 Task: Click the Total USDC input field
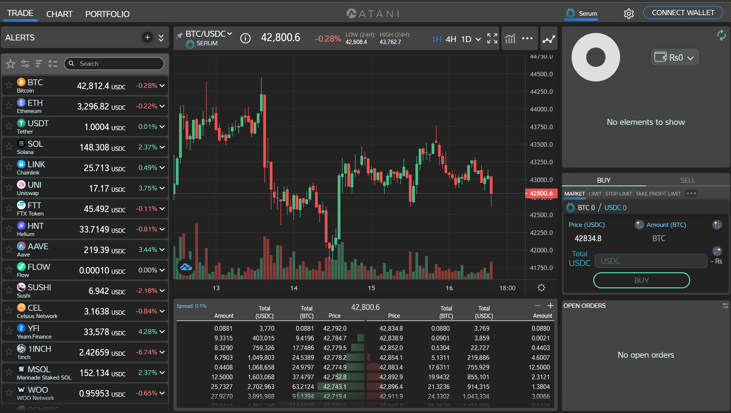651,261
